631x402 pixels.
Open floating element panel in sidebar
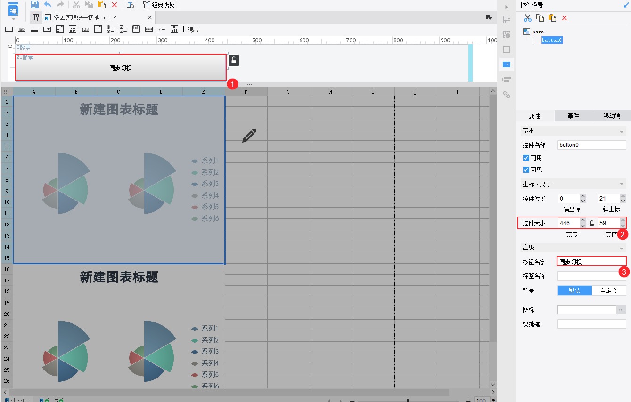(x=507, y=49)
